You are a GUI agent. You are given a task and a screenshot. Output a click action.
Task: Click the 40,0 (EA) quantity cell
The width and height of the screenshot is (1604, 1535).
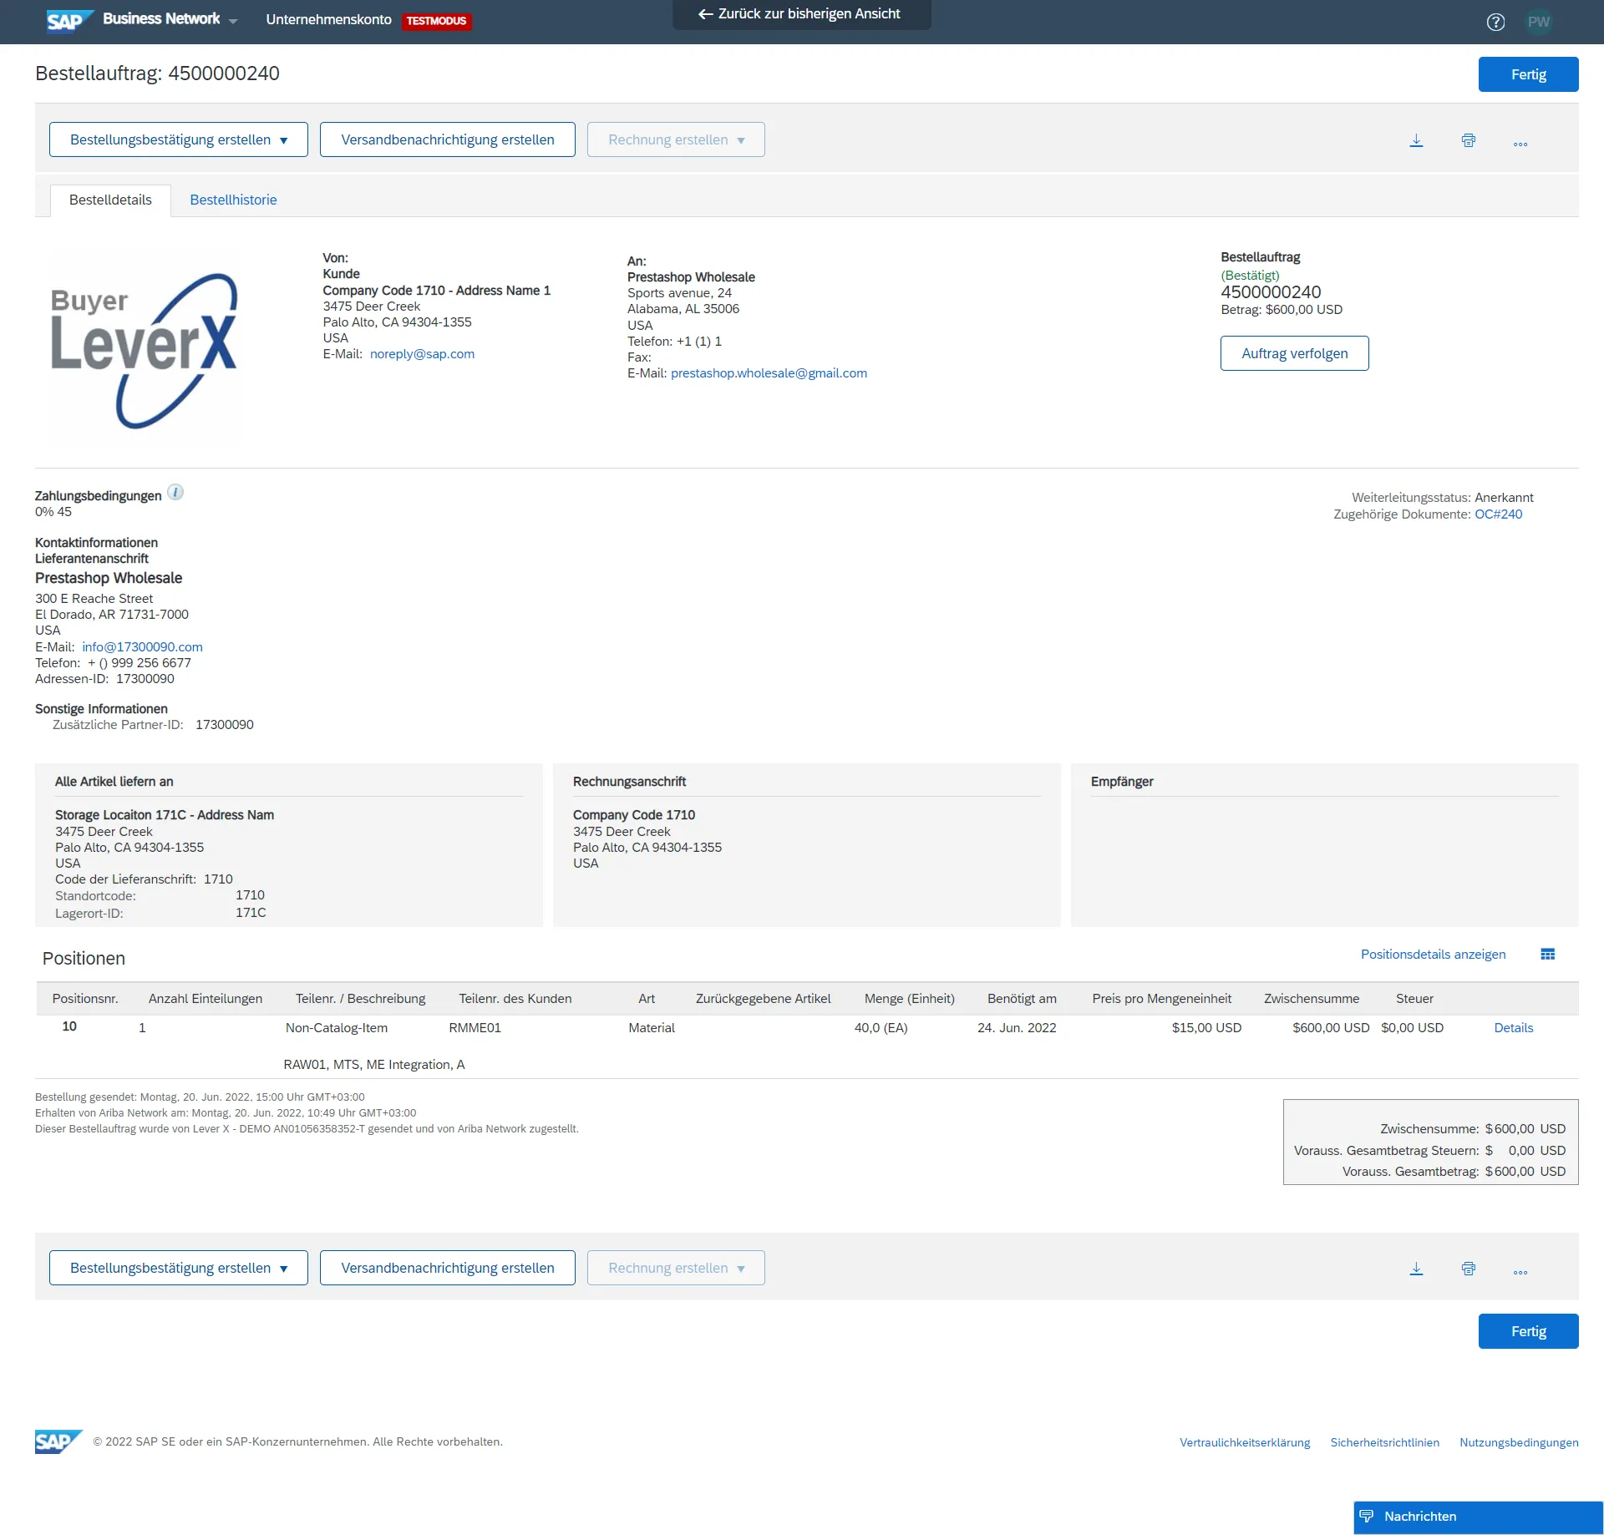click(x=881, y=1028)
